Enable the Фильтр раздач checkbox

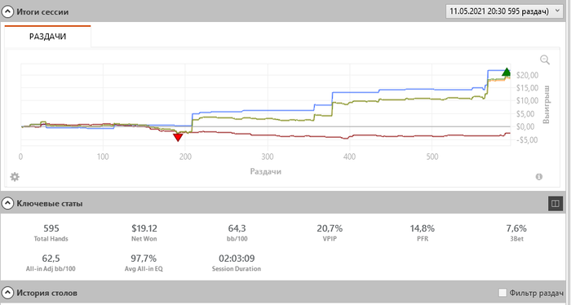coord(502,293)
